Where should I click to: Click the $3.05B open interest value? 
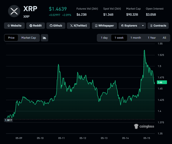(x=151, y=14)
